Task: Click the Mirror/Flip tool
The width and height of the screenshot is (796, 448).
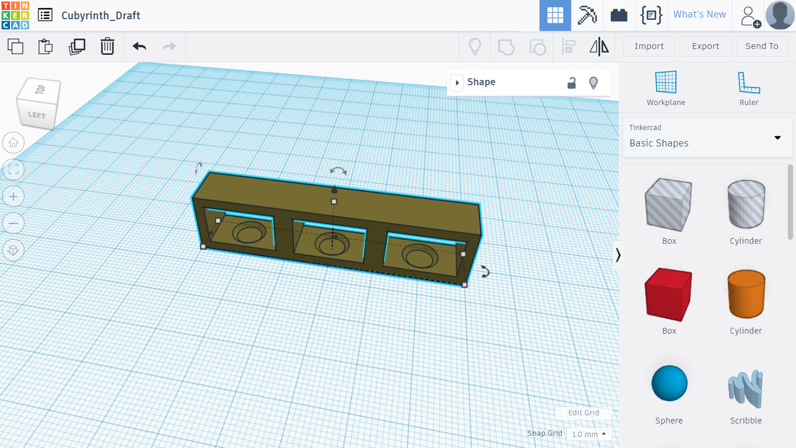Action: pyautogui.click(x=599, y=47)
